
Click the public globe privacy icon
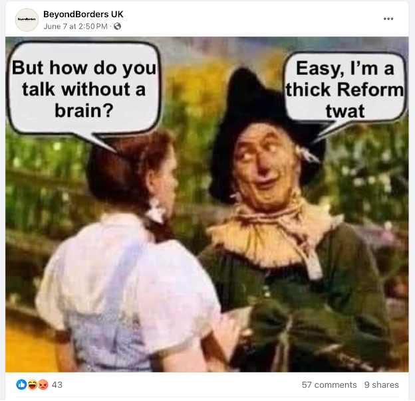[x=117, y=27]
